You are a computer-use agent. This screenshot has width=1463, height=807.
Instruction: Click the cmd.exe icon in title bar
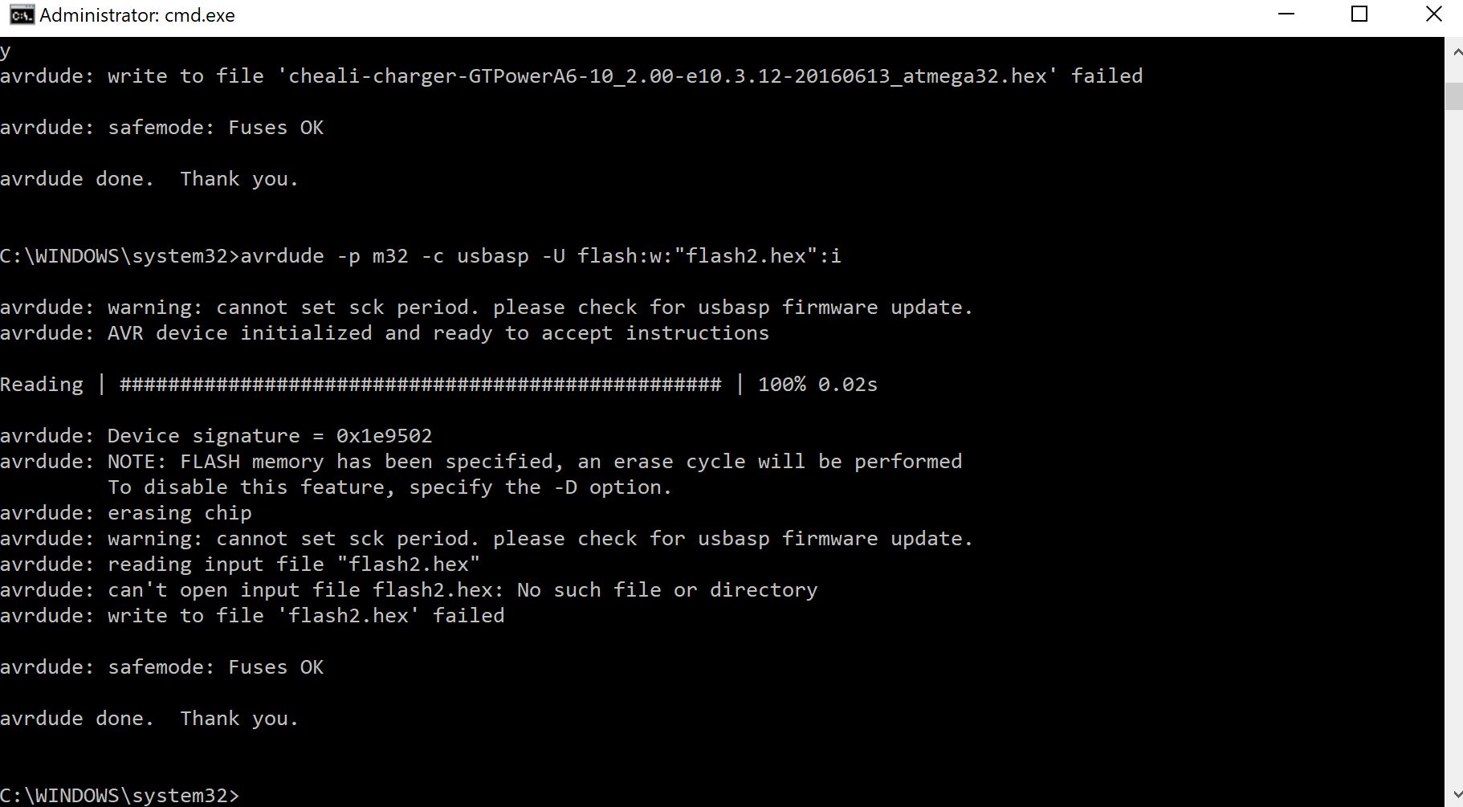pos(22,15)
